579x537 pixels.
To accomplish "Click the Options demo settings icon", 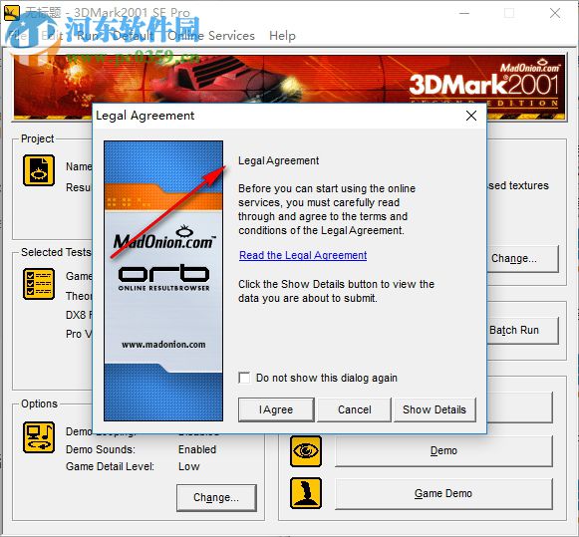I will tap(39, 437).
